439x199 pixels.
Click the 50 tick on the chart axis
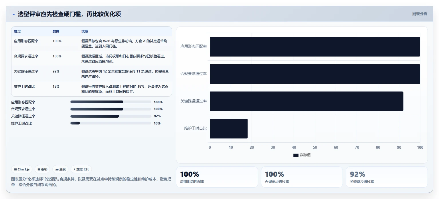(x=315, y=147)
